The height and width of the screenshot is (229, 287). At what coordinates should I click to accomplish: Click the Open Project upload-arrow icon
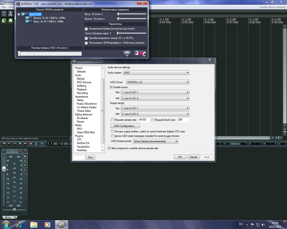(x=11, y=14)
